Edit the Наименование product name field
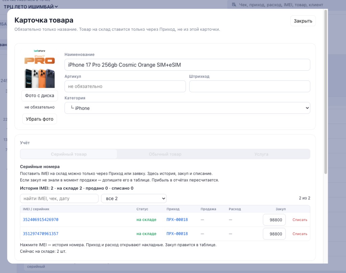Image resolution: width=346 pixels, height=273 pixels. [187, 65]
